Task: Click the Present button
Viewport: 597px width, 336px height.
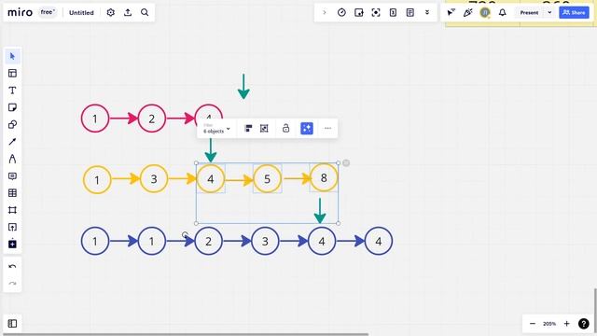Action: [x=529, y=12]
